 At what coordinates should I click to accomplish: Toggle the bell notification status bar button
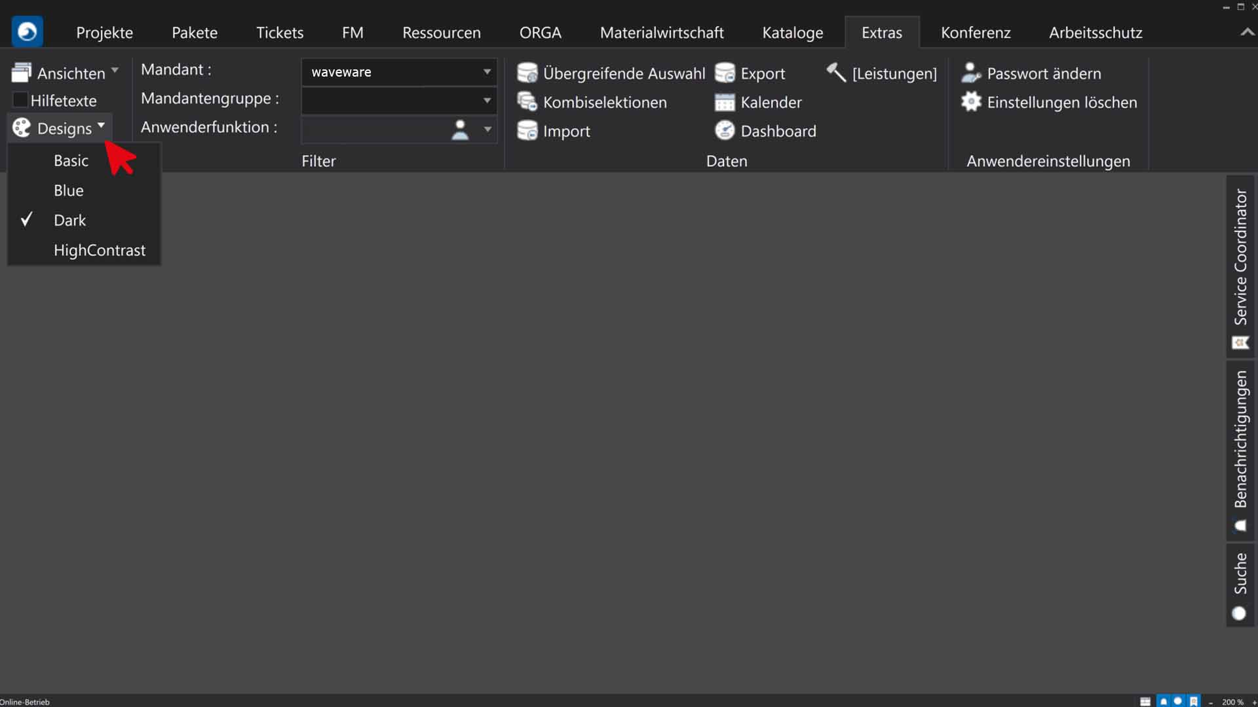1163,701
